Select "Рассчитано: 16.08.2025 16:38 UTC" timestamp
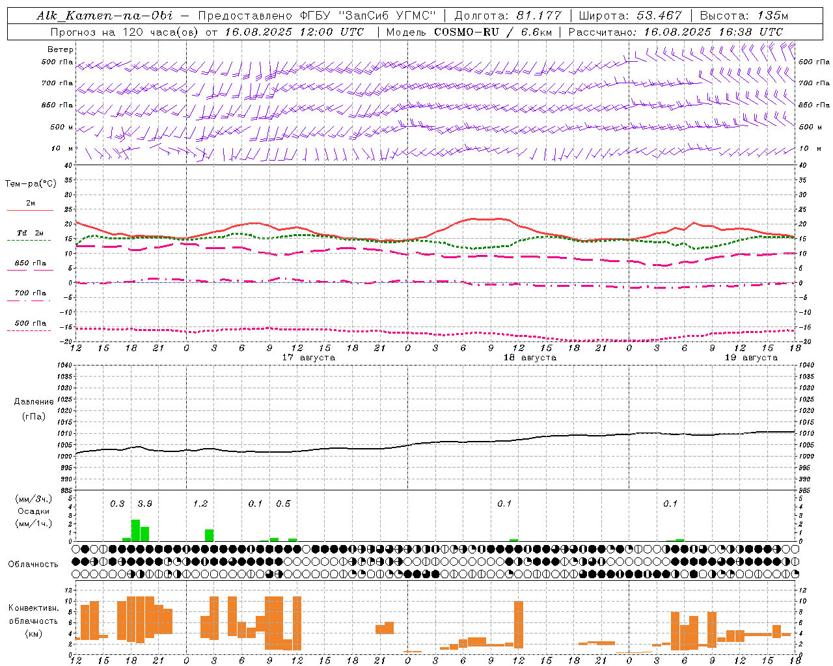Screen dimensions: 833x666 (676, 32)
